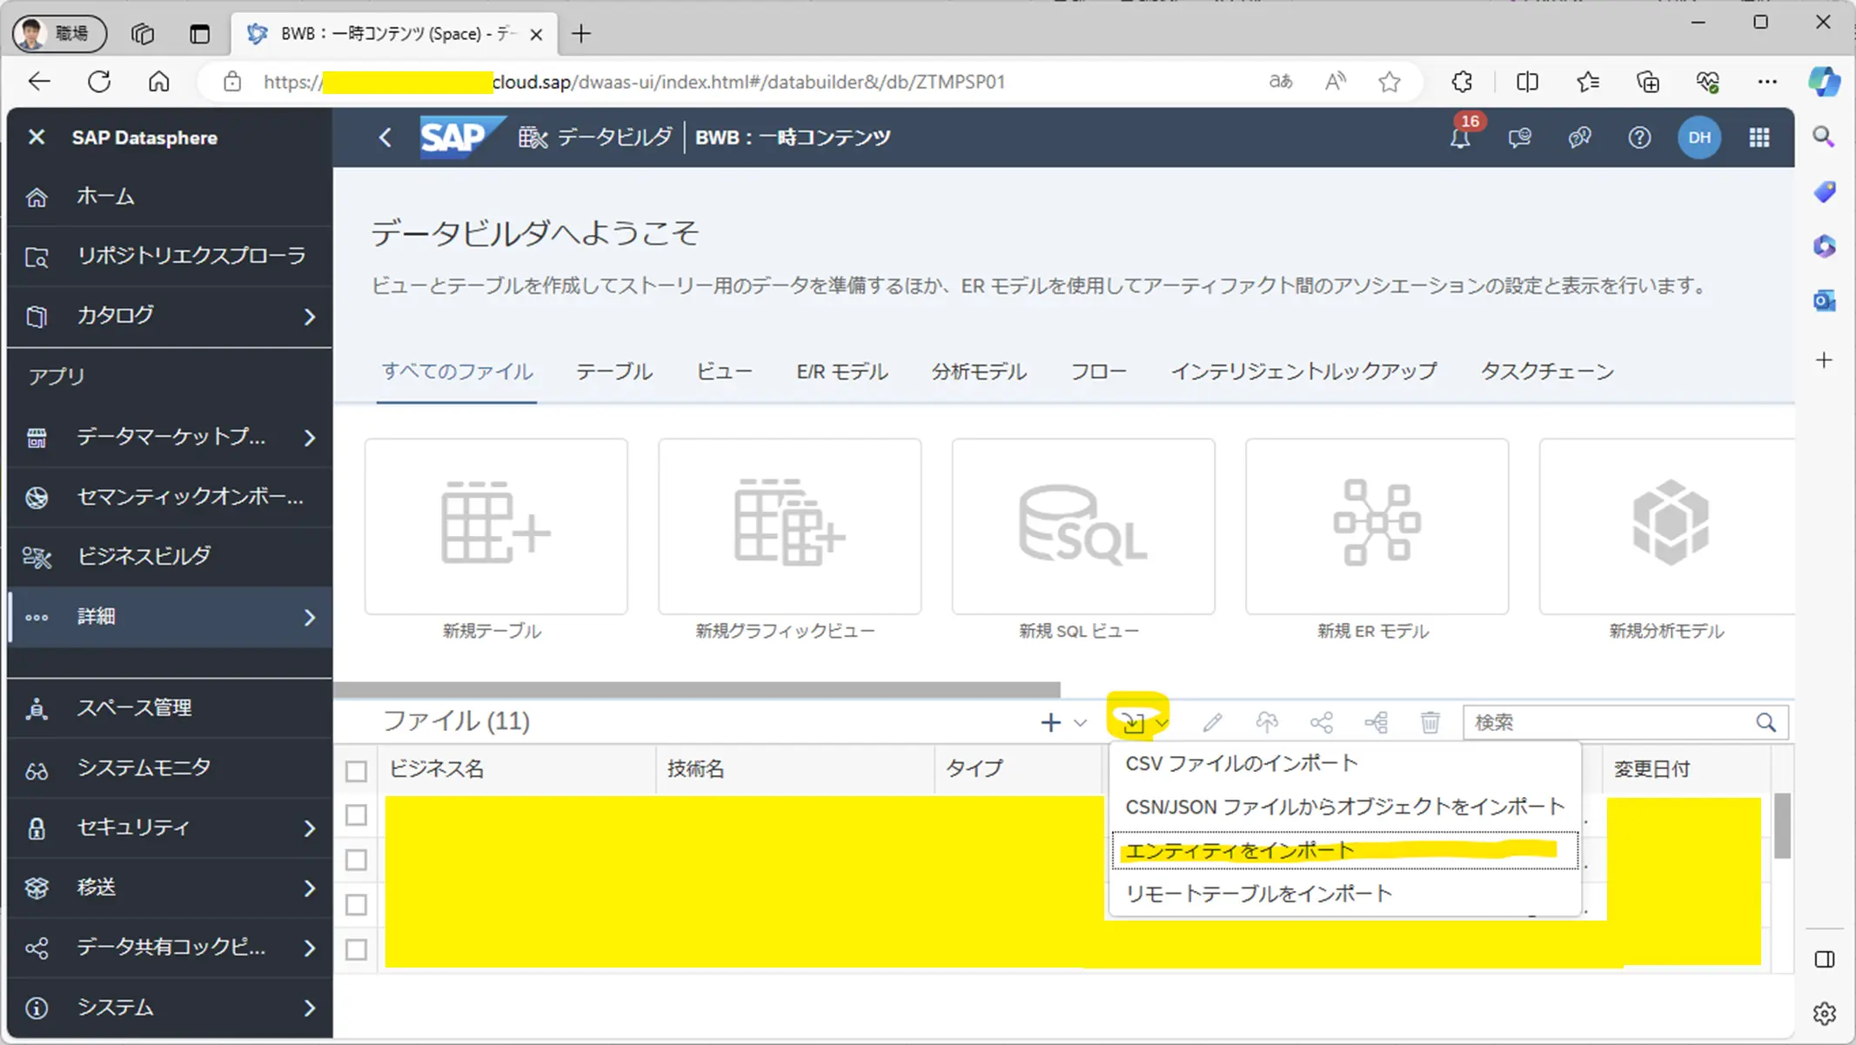
Task: Open システムモニタ in the sidebar
Action: point(170,768)
